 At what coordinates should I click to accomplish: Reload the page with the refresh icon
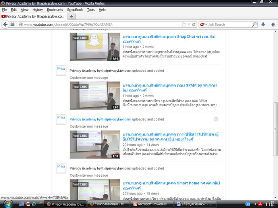pos(194,25)
